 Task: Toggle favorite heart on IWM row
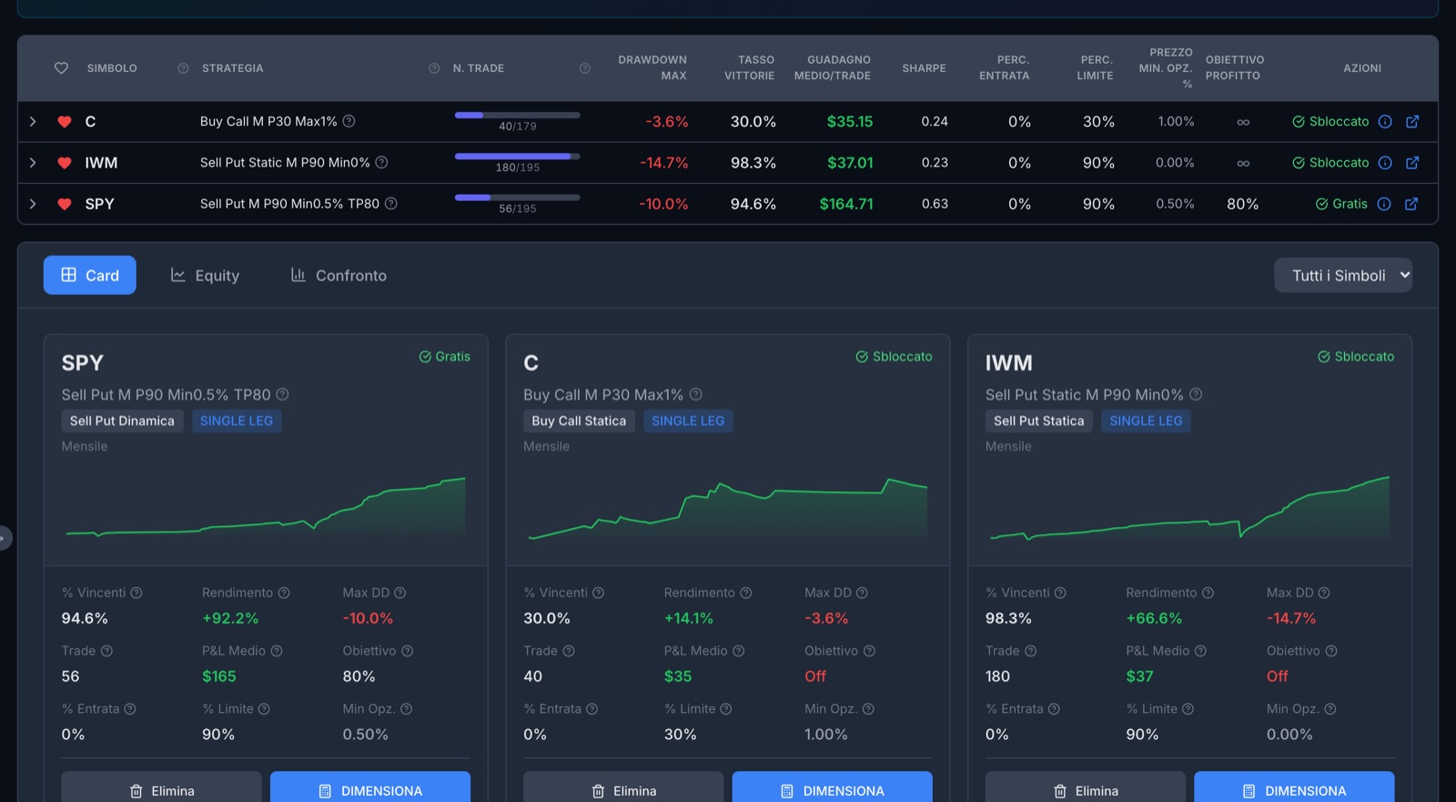[x=65, y=163]
